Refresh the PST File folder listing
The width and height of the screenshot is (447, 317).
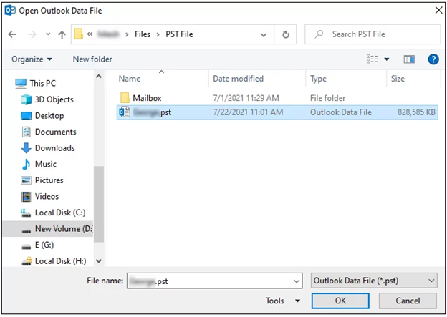coord(285,34)
